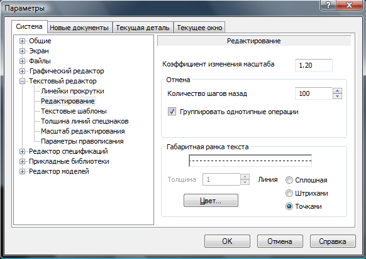Image resolution: width=366 pixels, height=259 pixels.
Task: Select the Прикладные библиотеки label
Action: pyautogui.click(x=69, y=161)
